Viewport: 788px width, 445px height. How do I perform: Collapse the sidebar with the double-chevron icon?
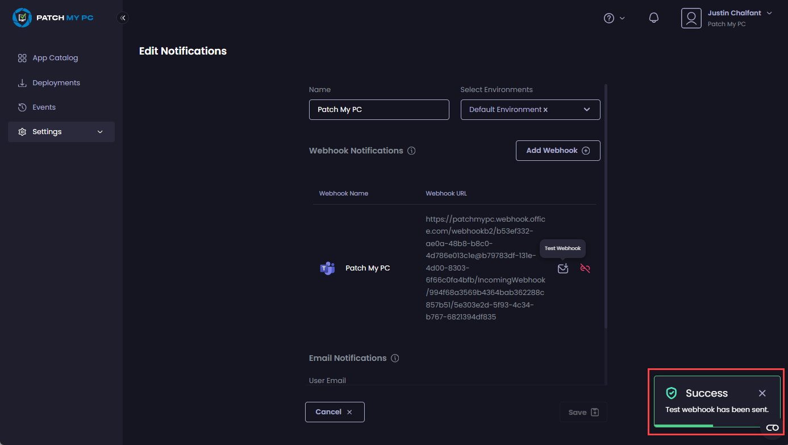123,18
